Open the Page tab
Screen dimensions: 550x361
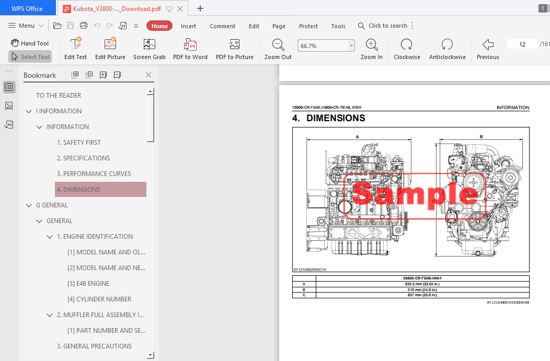tap(279, 26)
